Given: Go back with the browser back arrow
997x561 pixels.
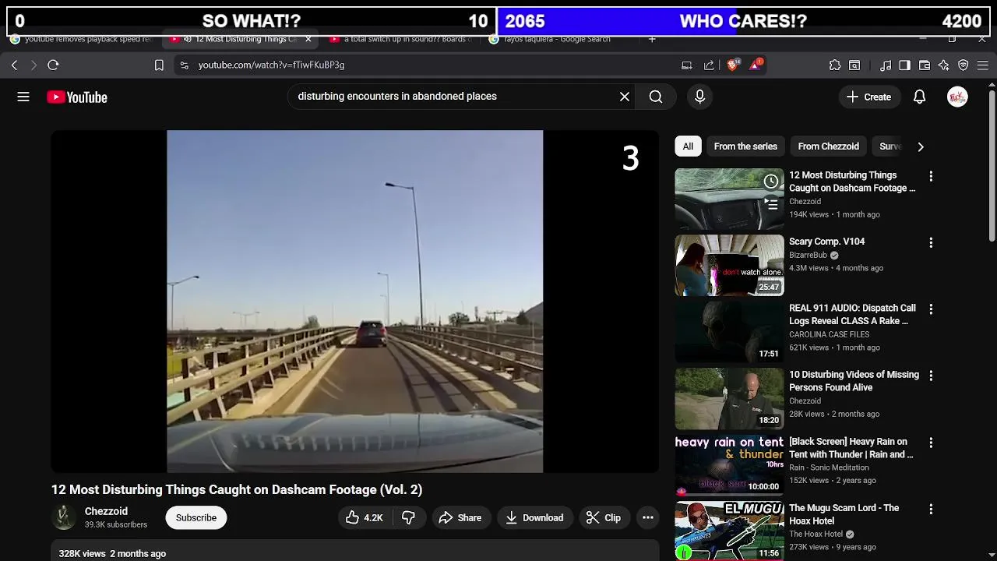Looking at the screenshot, I should pos(14,65).
